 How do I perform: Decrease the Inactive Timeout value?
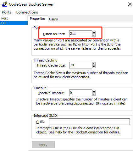pyautogui.click(x=94, y=94)
